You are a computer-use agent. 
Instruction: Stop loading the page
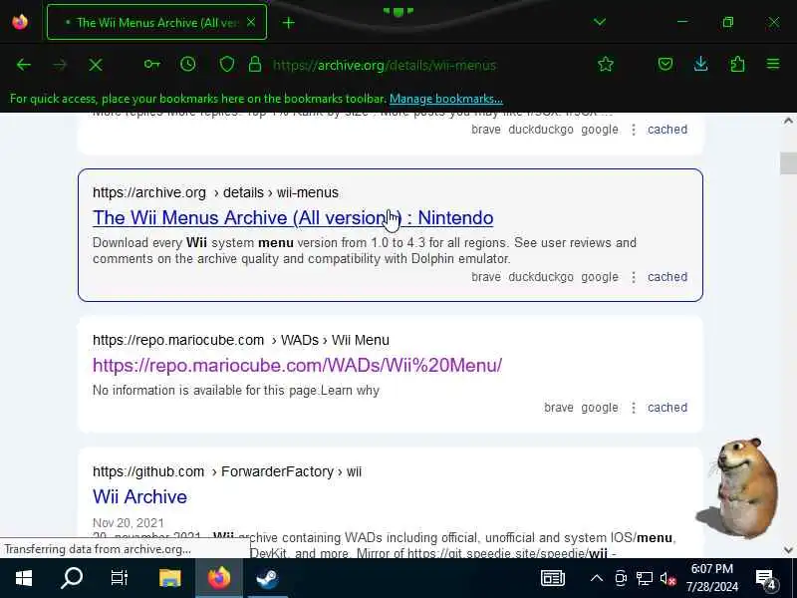pos(95,65)
